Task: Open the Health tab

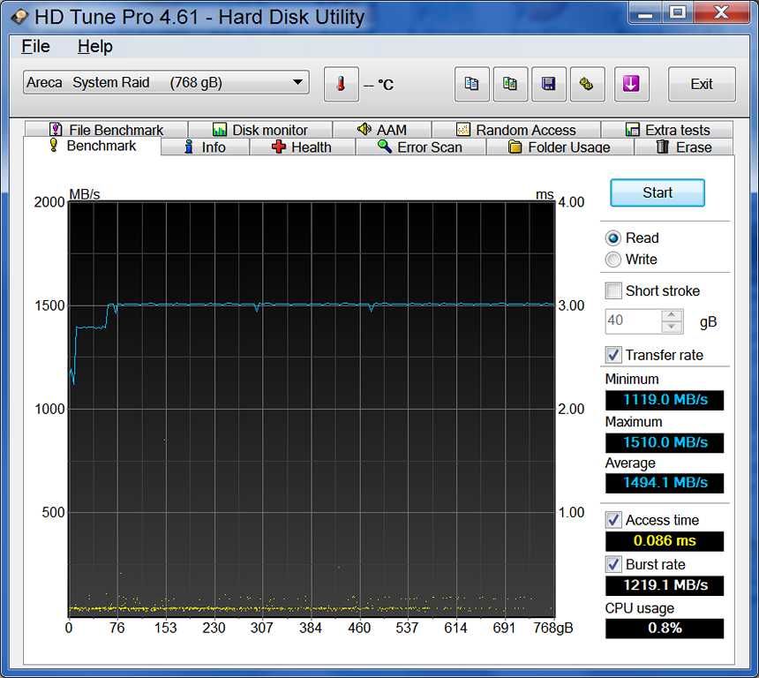Action: click(302, 147)
